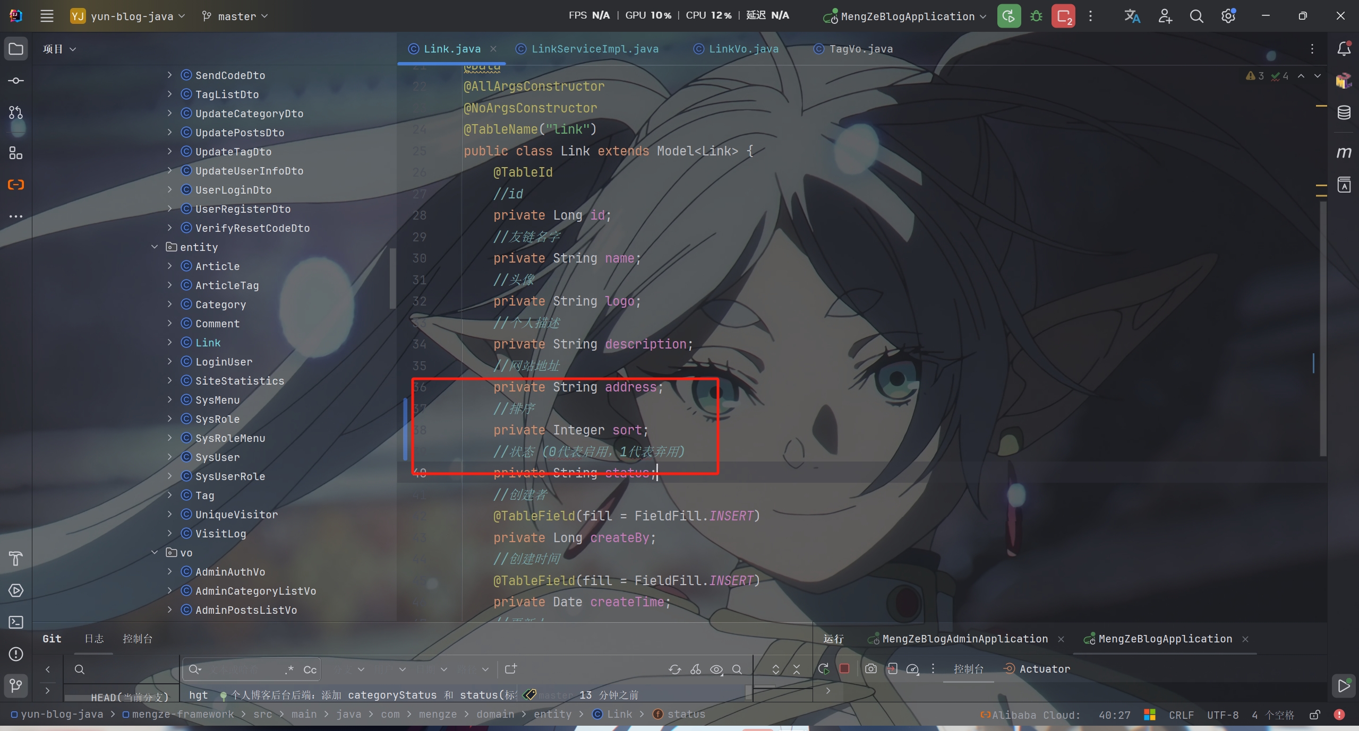Open the Maven tool window
1359x731 pixels.
point(1344,153)
